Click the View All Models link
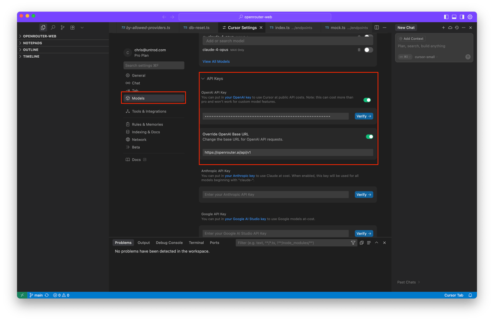 point(216,61)
